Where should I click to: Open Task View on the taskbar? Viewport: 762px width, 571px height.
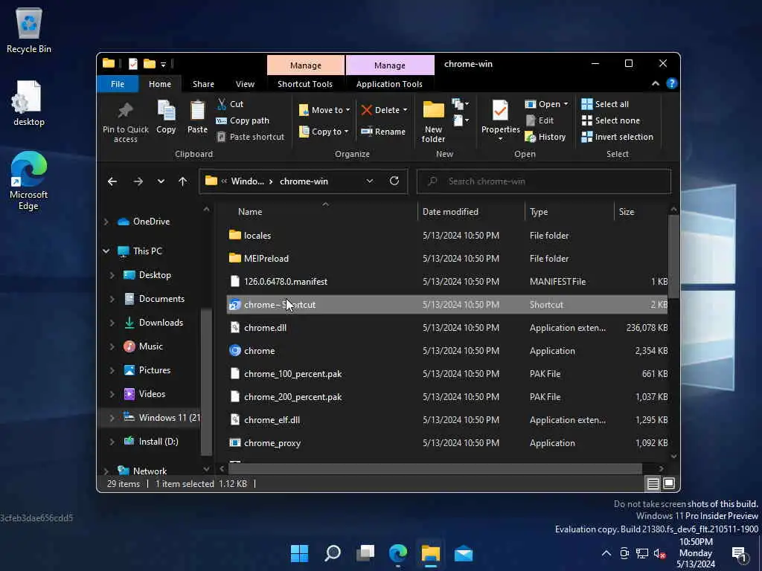point(365,553)
